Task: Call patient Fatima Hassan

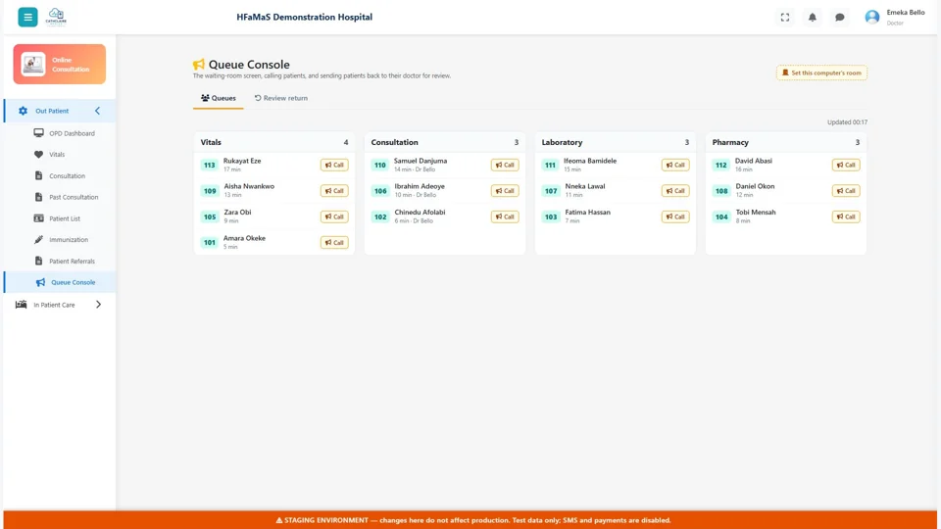Action: [x=675, y=216]
